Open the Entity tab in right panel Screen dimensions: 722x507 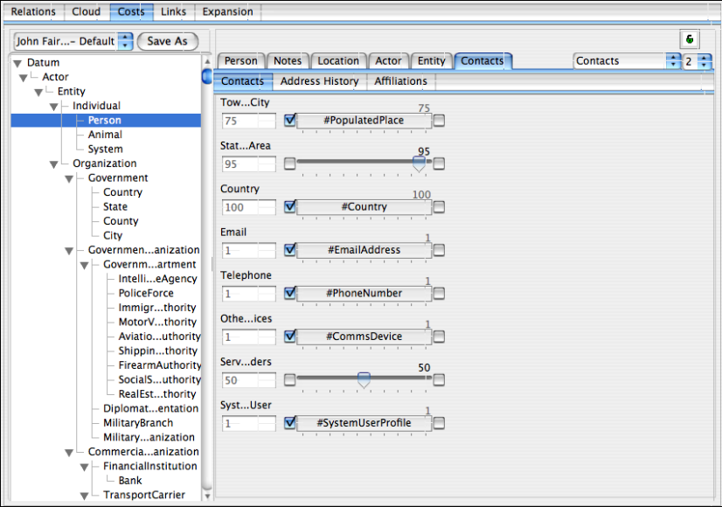(432, 61)
